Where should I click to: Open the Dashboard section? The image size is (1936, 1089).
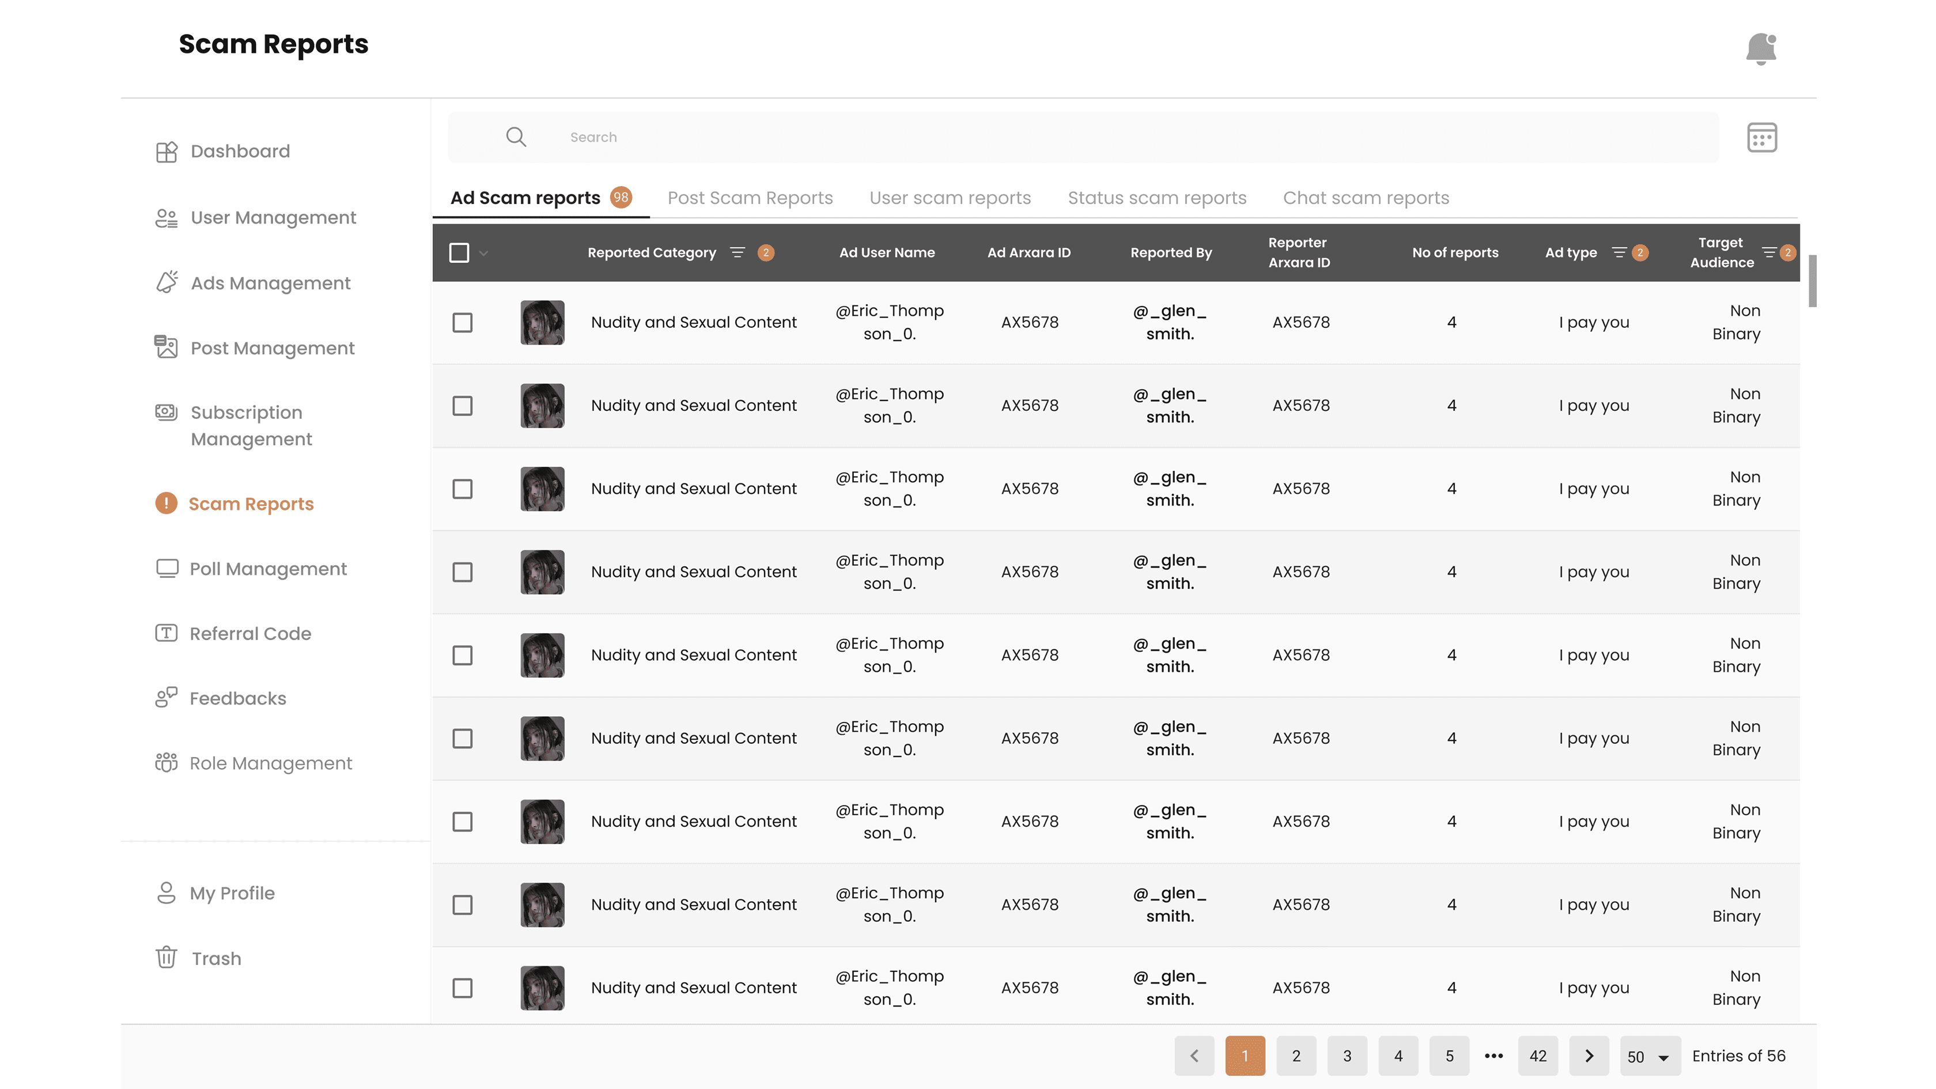[240, 151]
